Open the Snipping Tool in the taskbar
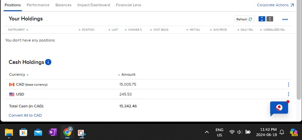302x140 pixels. pos(82,132)
